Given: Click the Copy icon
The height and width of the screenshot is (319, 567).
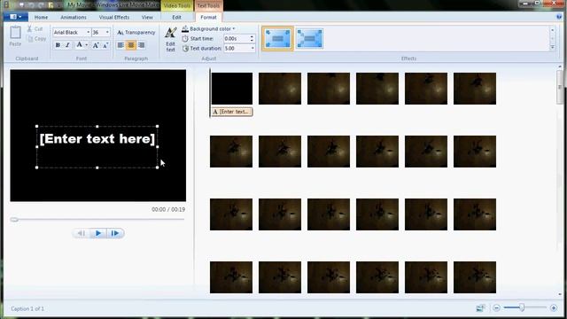Looking at the screenshot, I should click(x=30, y=39).
